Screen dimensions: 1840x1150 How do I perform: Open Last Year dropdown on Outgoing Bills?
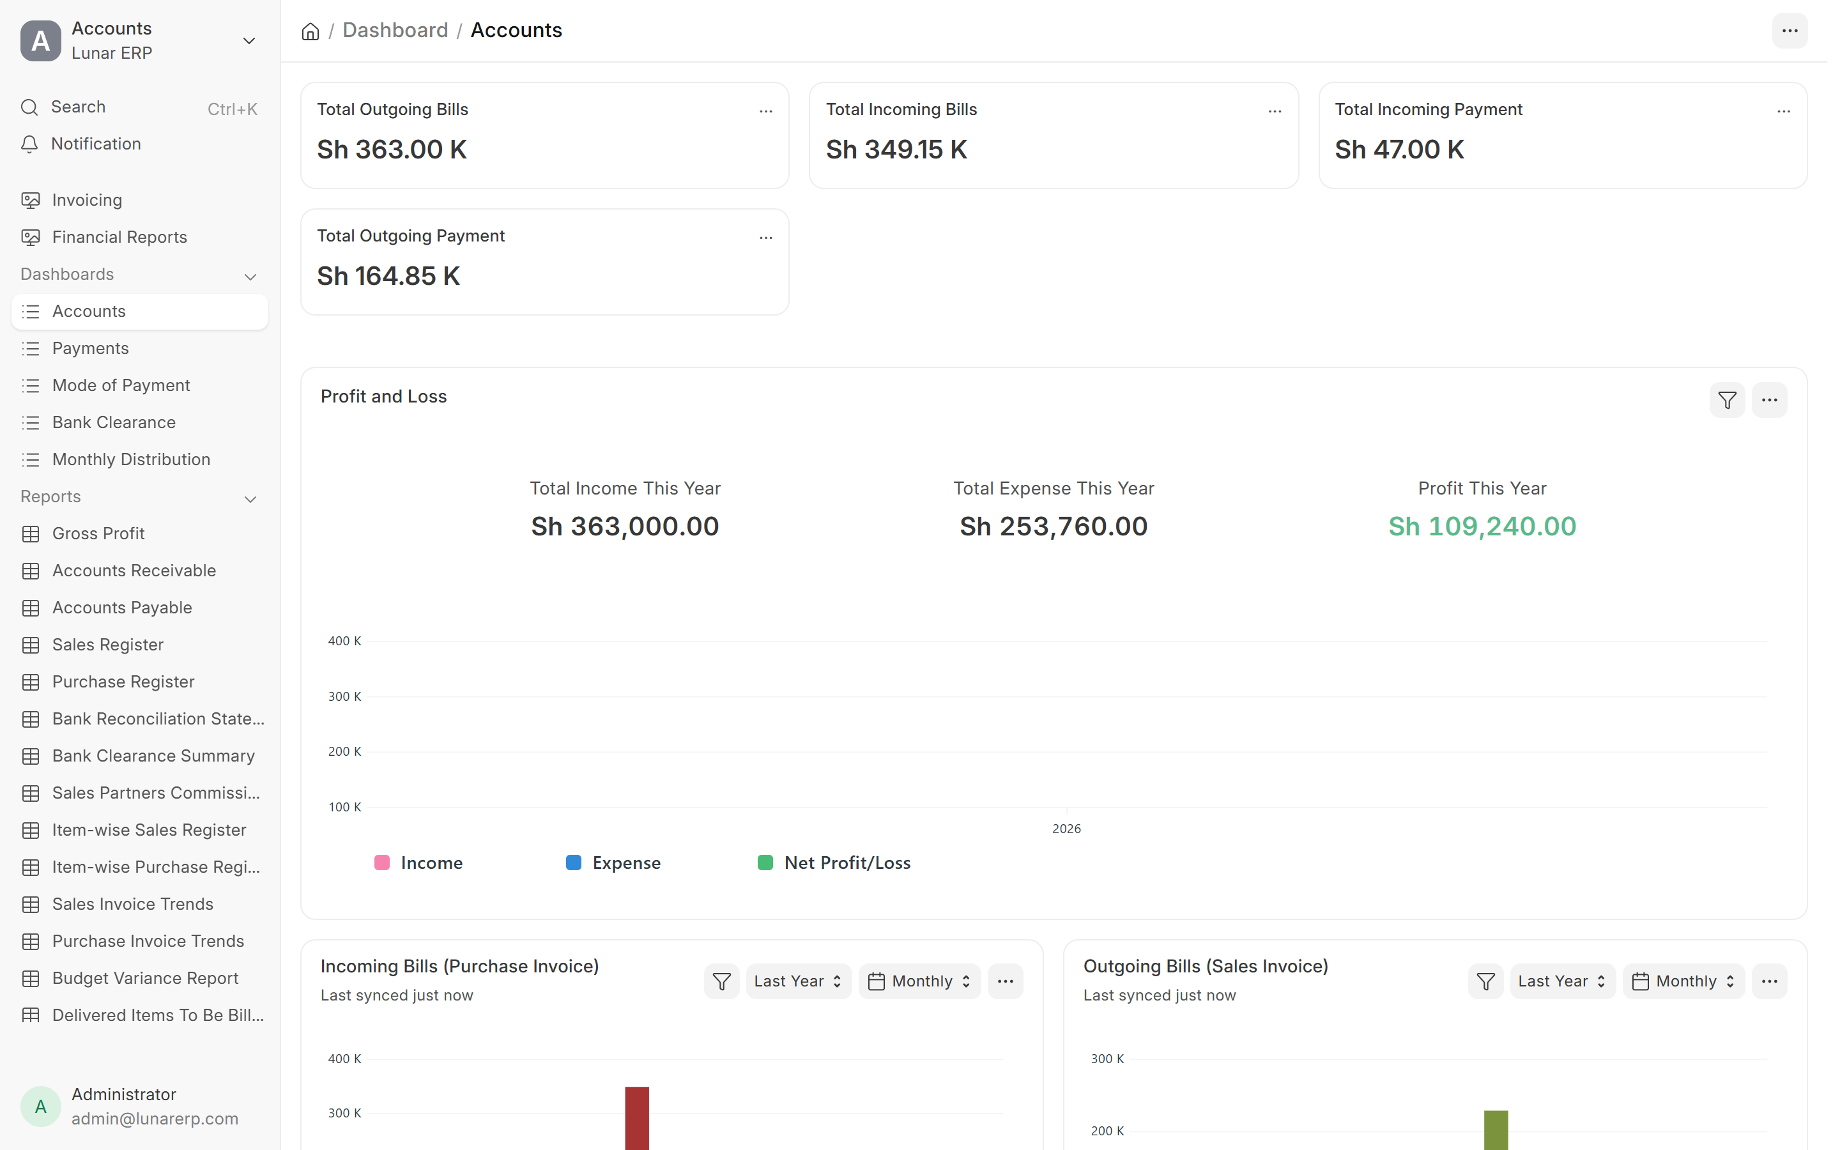click(1563, 981)
